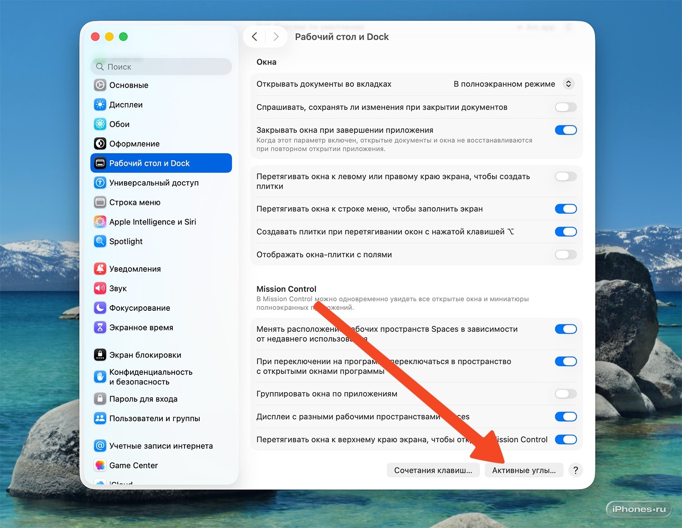682x528 pixels.
Task: Toggle tiling while holding the Option key
Action: tap(566, 232)
